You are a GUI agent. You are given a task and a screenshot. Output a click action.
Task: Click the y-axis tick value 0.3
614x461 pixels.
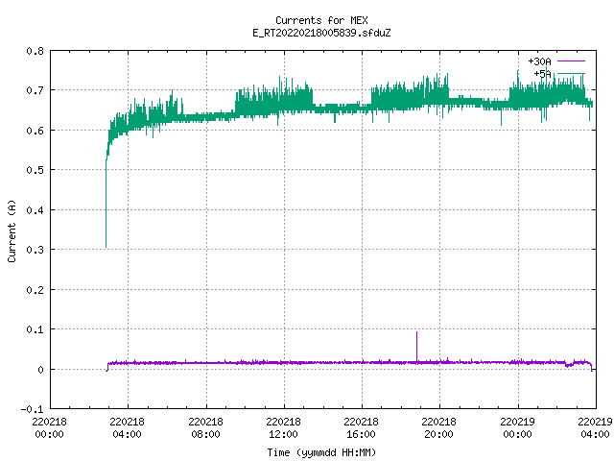coord(35,250)
